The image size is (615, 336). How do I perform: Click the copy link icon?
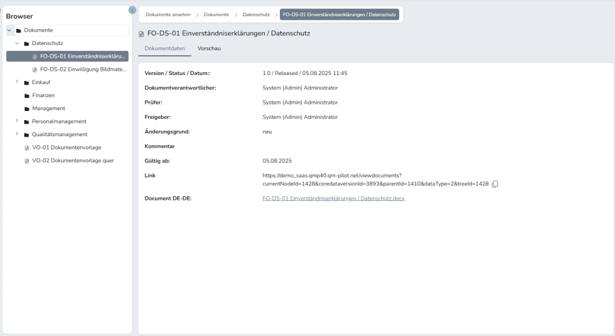(495, 184)
